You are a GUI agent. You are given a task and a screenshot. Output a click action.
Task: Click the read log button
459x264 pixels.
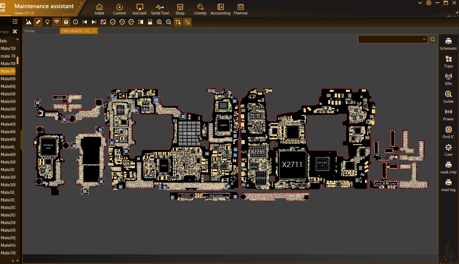(448, 186)
